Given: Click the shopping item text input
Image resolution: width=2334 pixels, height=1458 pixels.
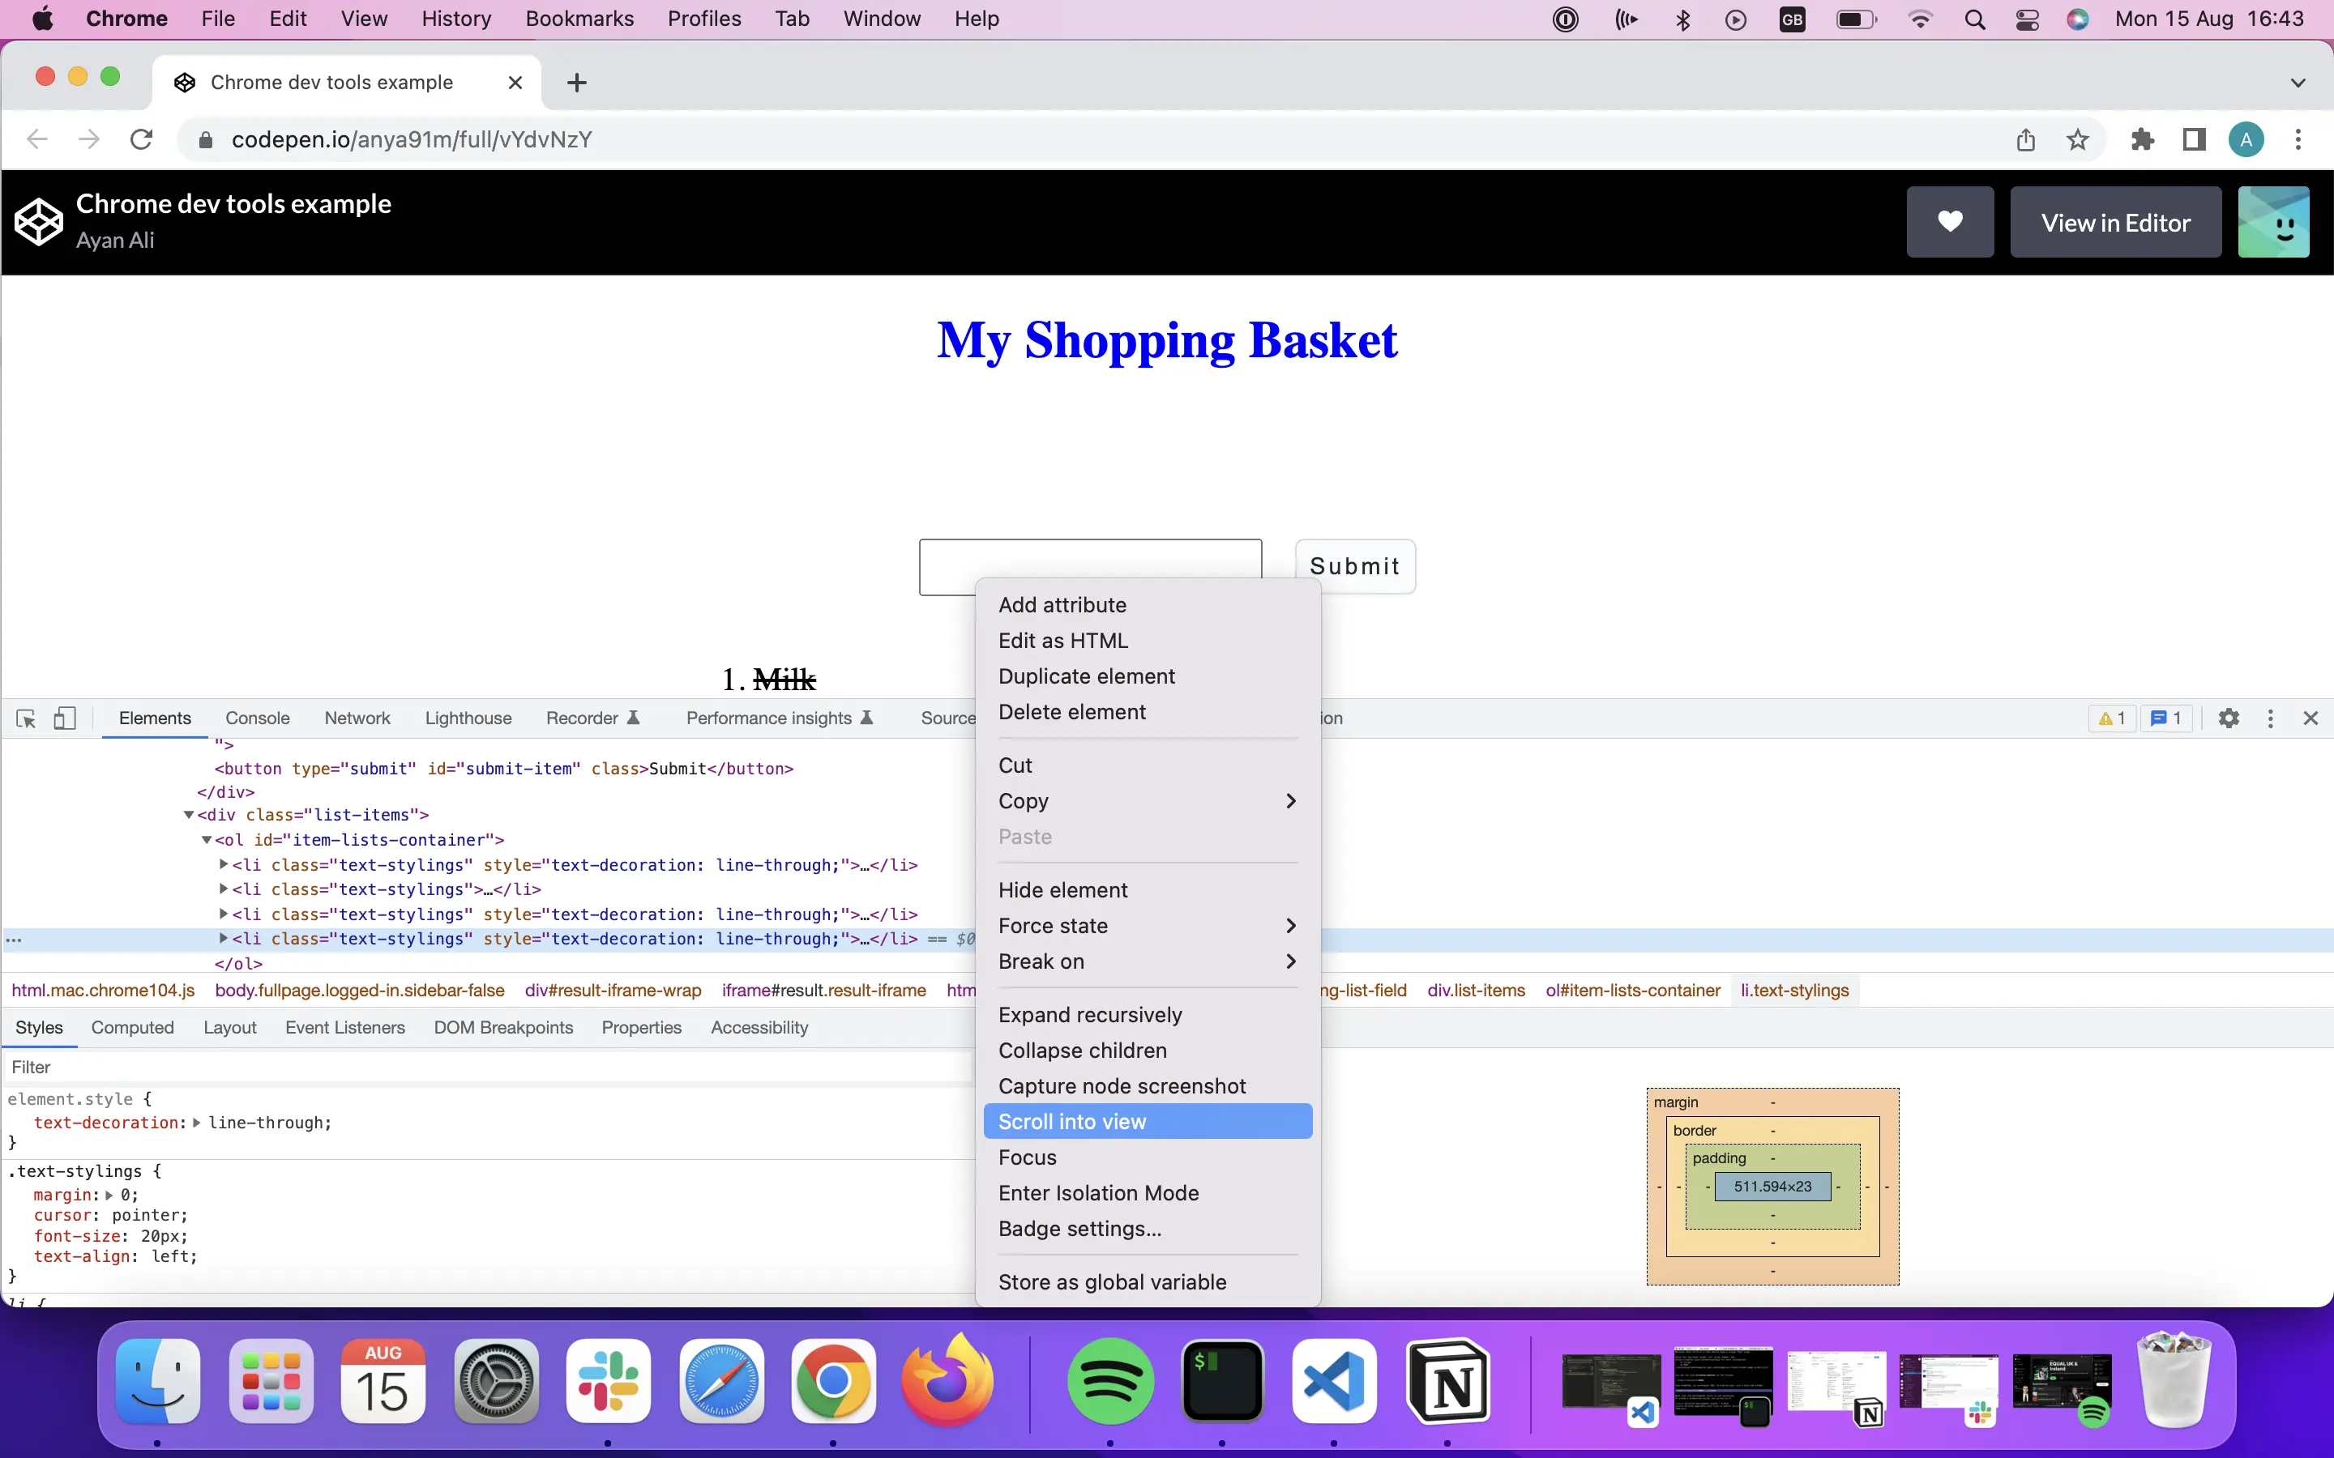Looking at the screenshot, I should click(1090, 567).
